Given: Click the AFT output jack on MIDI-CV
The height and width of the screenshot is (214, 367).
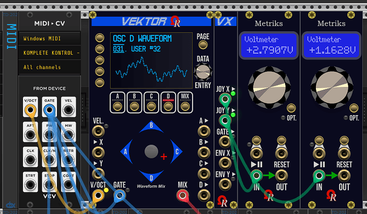Looking at the screenshot, I should 30,134.
